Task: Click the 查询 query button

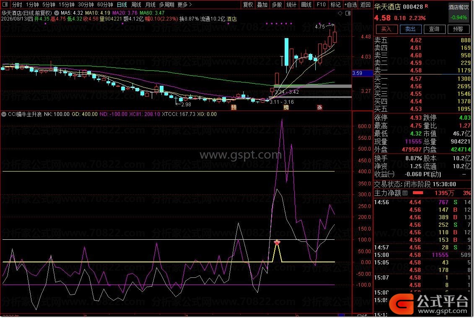Action: point(434,29)
